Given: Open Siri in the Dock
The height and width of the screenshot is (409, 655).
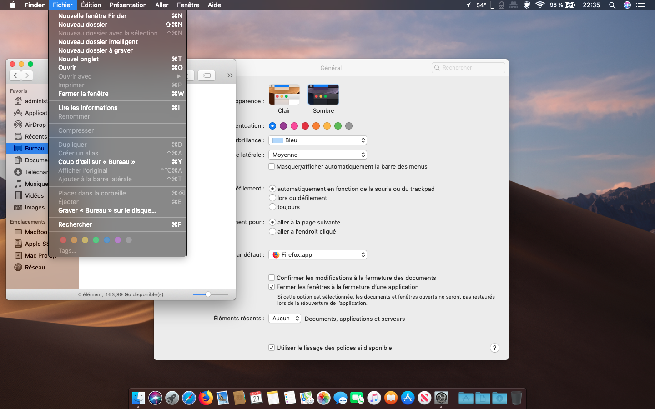Looking at the screenshot, I should 155,398.
